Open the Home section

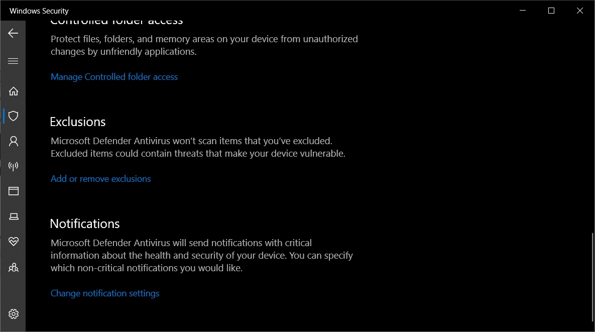(13, 91)
